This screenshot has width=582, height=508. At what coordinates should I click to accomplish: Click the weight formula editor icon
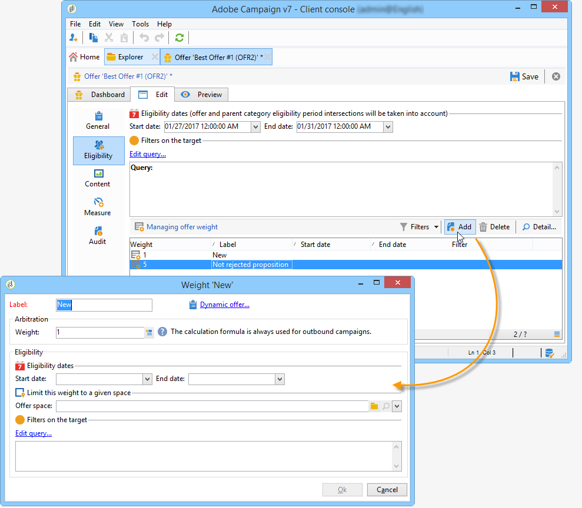pyautogui.click(x=149, y=333)
